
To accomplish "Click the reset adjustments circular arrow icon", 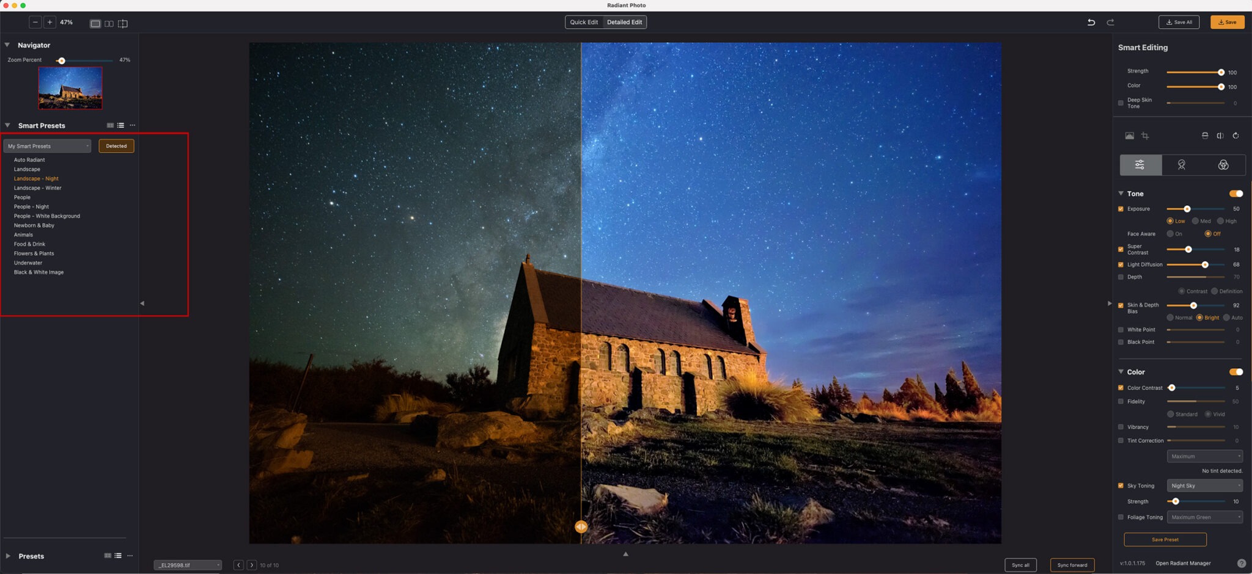I will click(x=1235, y=136).
